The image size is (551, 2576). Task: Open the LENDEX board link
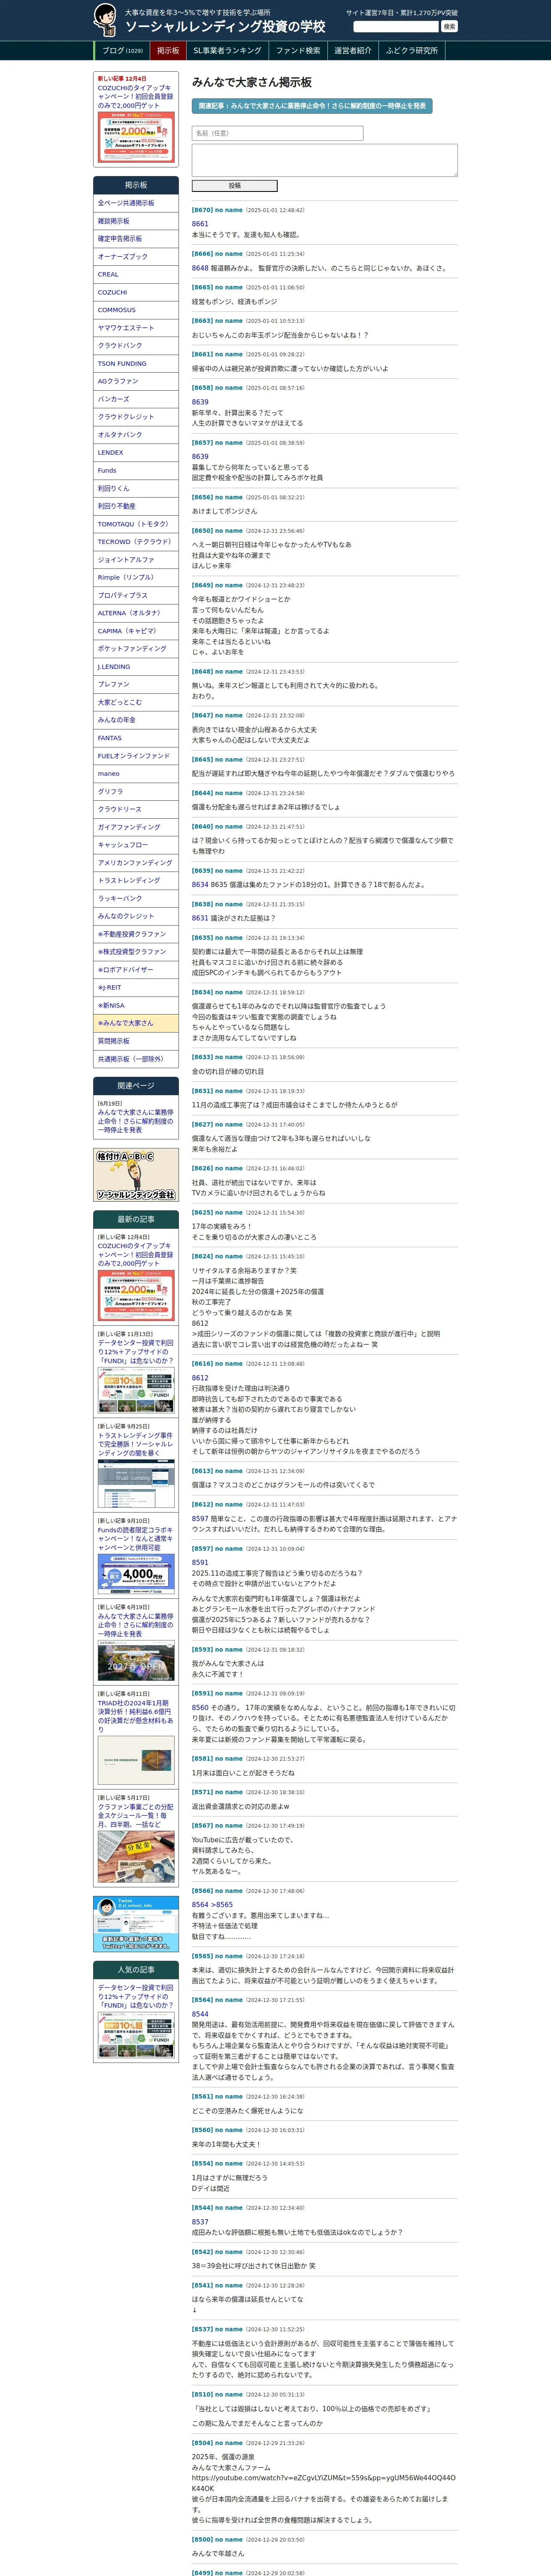click(136, 453)
